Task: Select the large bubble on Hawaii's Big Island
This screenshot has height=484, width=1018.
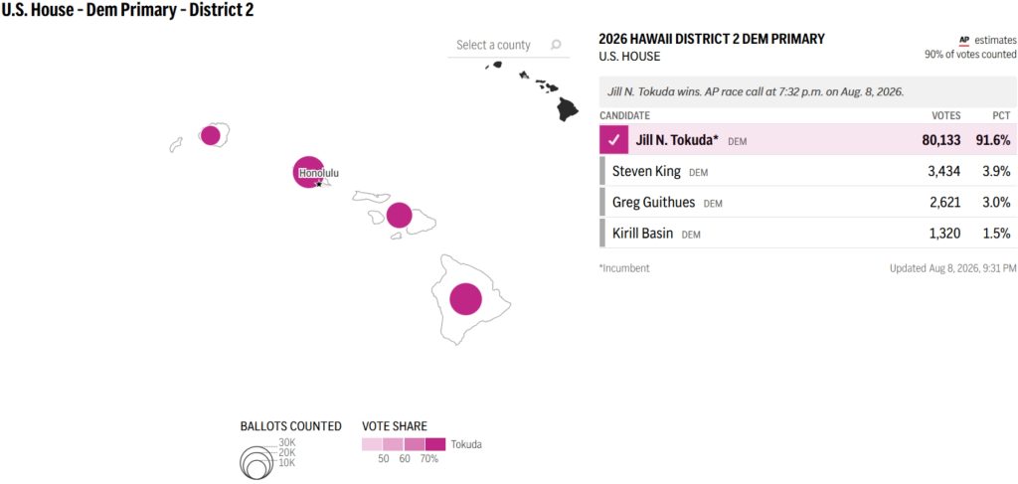Action: 465,299
